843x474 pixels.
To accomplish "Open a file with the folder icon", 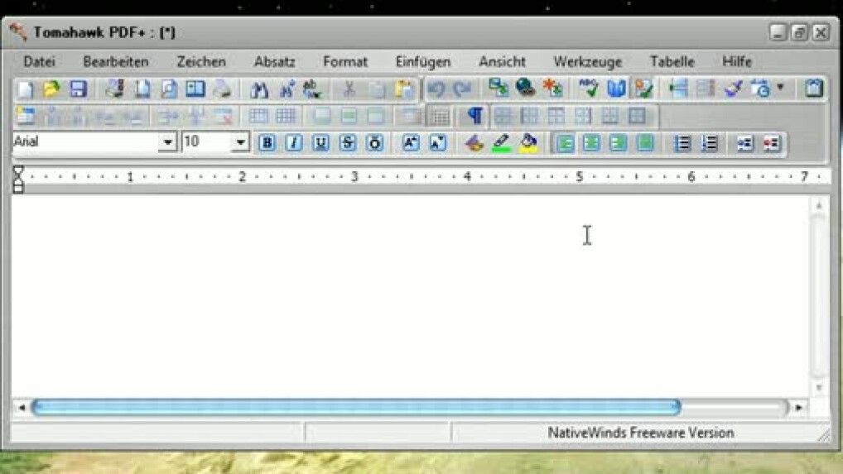I will tap(51, 89).
